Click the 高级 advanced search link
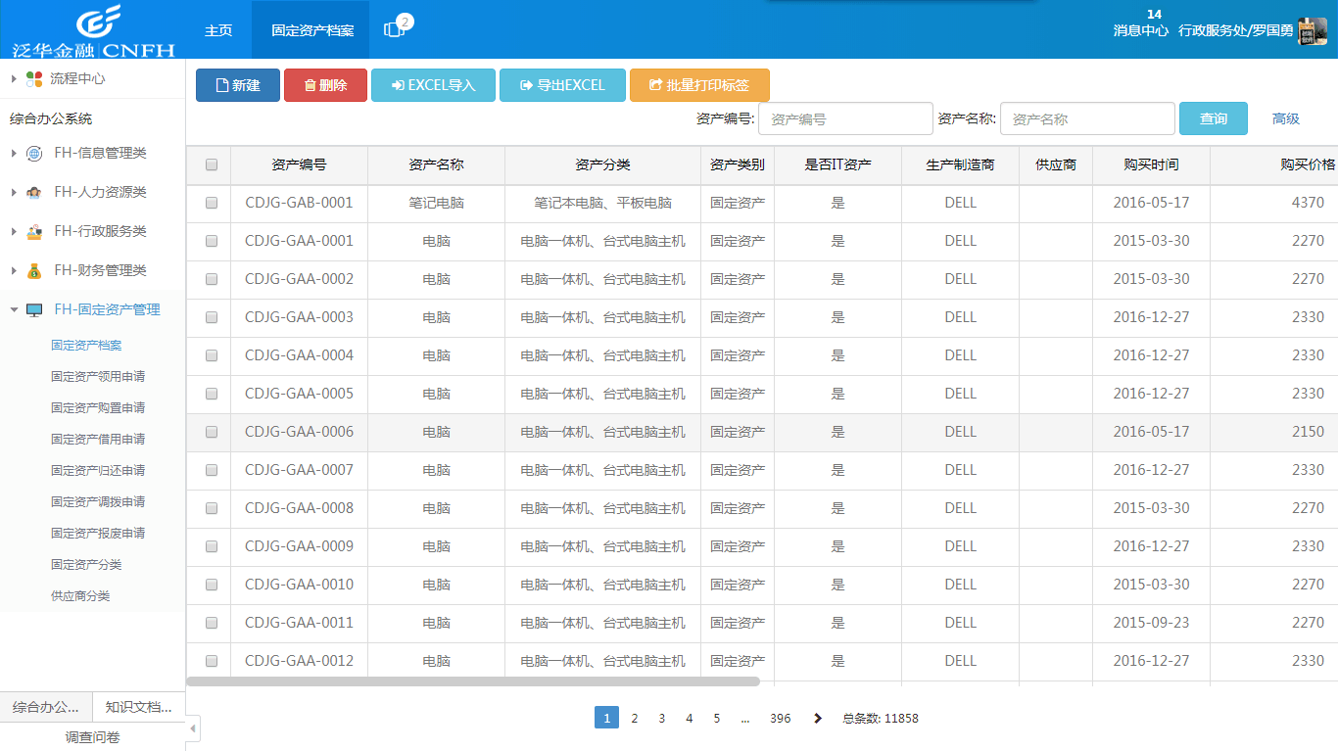The image size is (1338, 751). [x=1285, y=118]
